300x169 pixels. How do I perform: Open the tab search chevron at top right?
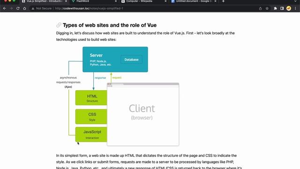click(295, 1)
